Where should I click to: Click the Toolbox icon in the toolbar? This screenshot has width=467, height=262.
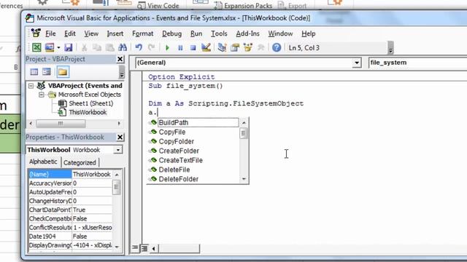(261, 47)
